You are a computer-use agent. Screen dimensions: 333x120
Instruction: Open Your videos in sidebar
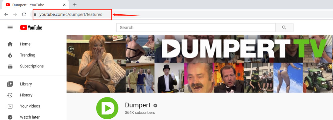tap(30, 106)
